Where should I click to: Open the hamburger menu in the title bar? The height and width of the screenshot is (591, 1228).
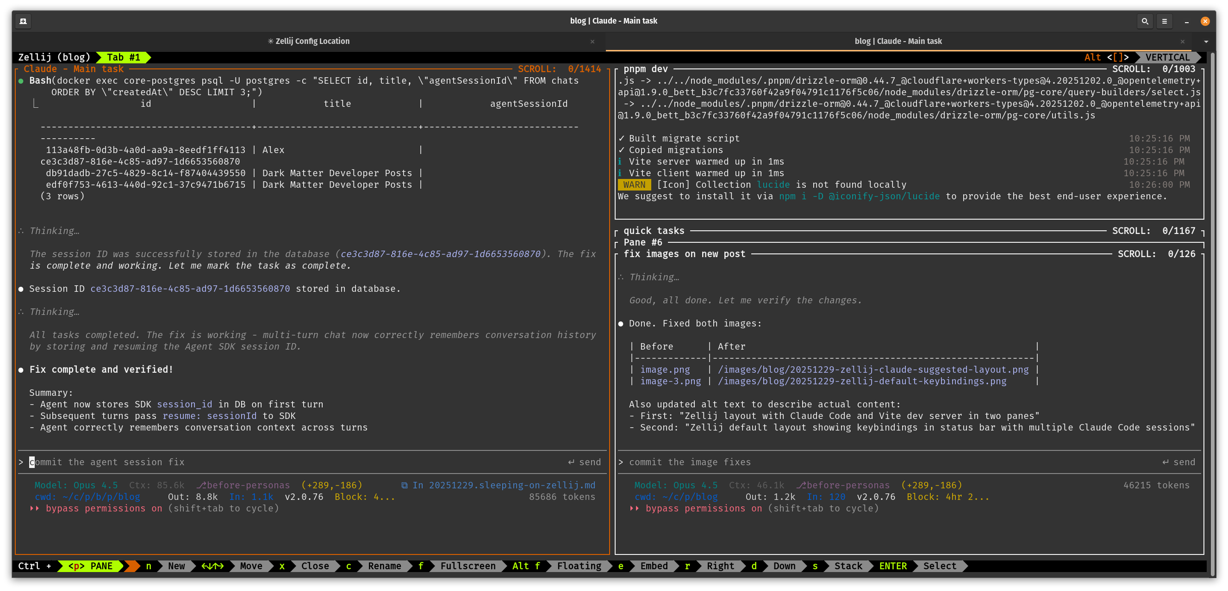[1164, 21]
